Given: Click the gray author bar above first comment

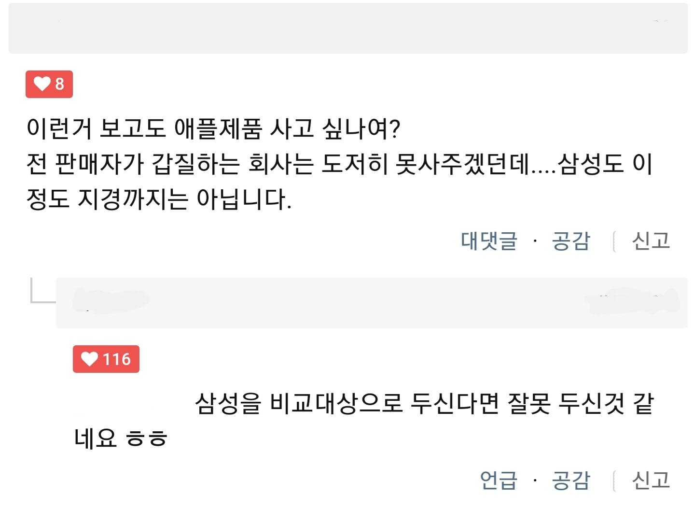Looking at the screenshot, I should click(x=347, y=28).
